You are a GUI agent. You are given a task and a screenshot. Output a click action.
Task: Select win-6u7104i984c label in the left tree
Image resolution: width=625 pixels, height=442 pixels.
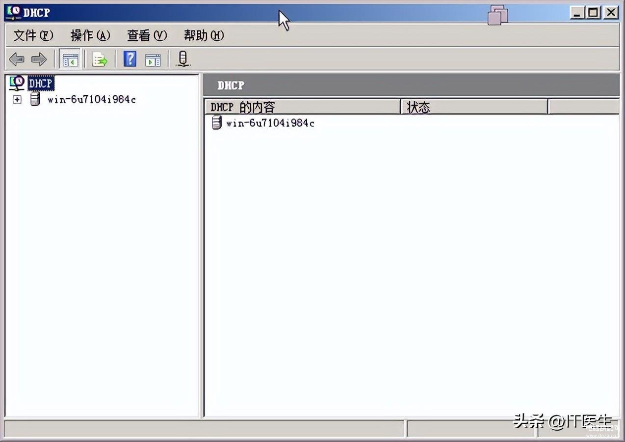(91, 100)
